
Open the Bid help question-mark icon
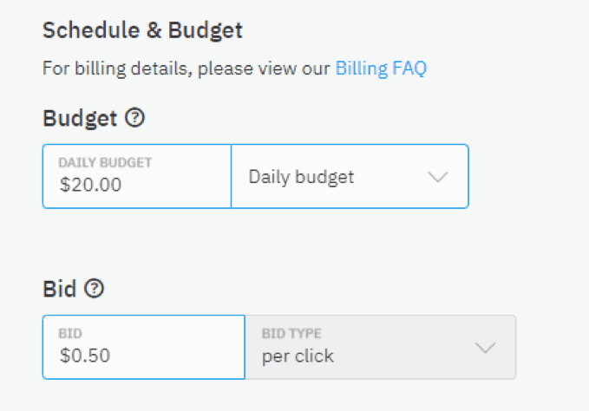point(94,289)
